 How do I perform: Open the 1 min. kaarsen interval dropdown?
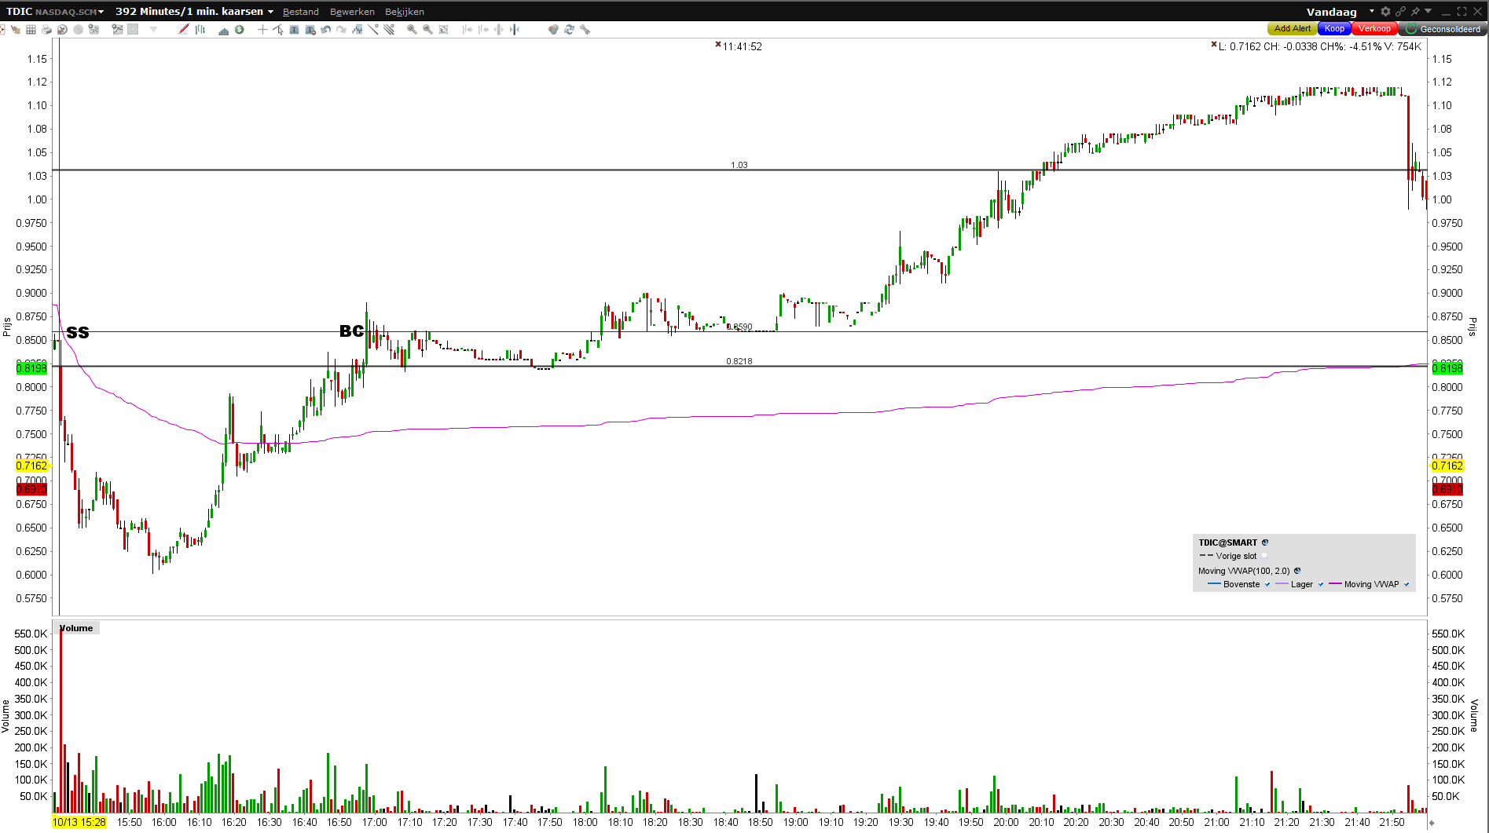[x=270, y=12]
